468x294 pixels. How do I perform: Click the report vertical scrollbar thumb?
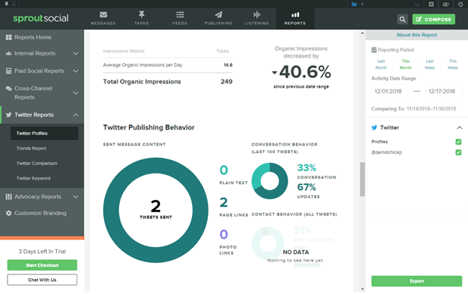[363, 179]
